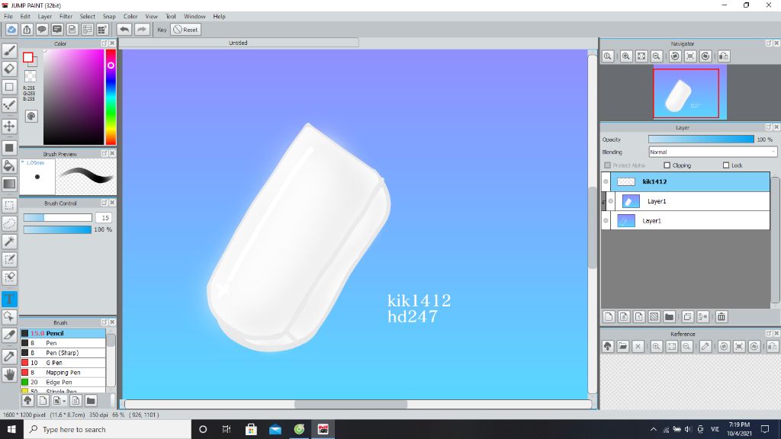The image size is (781, 439).
Task: Zoom in using Navigator magnifier plus
Action: tap(626, 56)
